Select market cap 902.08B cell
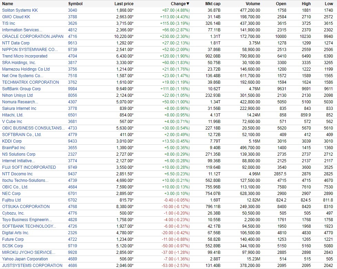The height and width of the screenshot is (269, 337). tap(213, 56)
